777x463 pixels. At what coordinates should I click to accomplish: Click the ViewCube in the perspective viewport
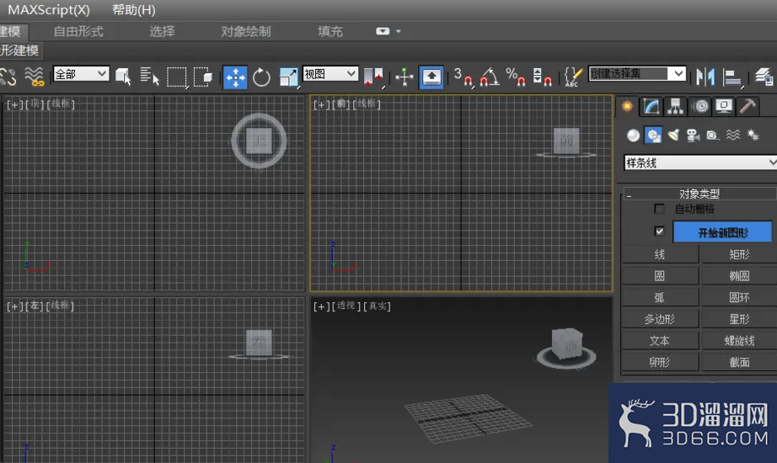click(x=566, y=349)
